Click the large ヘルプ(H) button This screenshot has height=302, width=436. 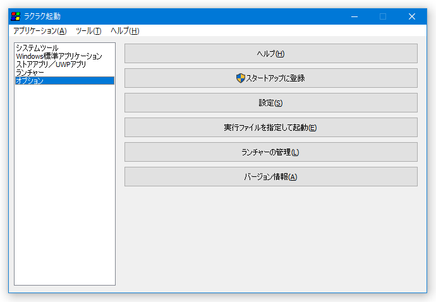click(x=271, y=54)
